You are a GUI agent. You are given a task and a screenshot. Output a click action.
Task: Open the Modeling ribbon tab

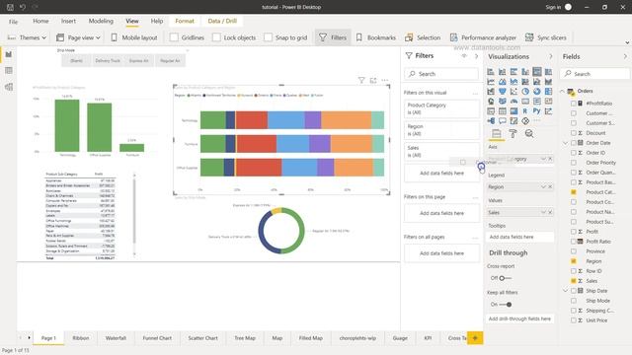(101, 21)
